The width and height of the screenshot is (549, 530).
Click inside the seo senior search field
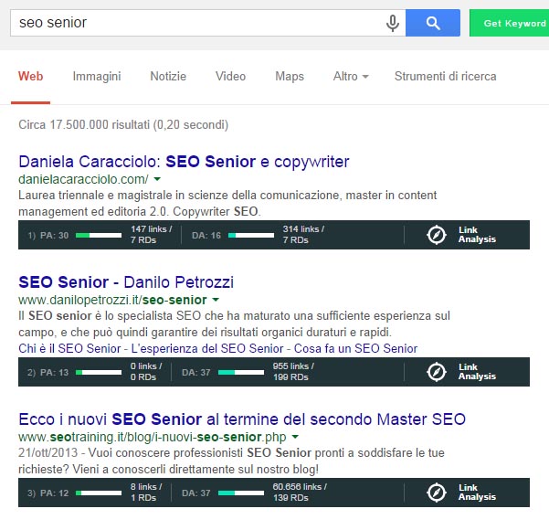click(192, 23)
